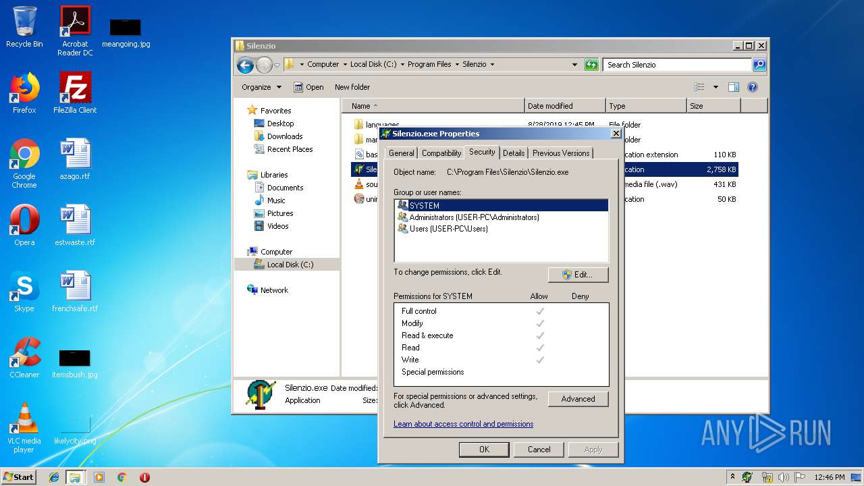864x486 pixels.
Task: Expand recent pages dropdown arrow
Action: click(277, 65)
